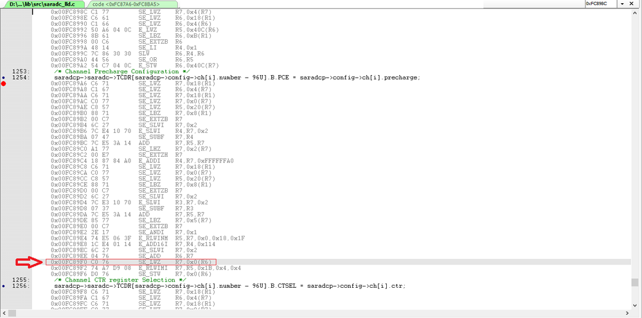Screen dimensions: 642x318
Task: Switch to the saradc_lld.c source tab
Action: click(42, 4)
